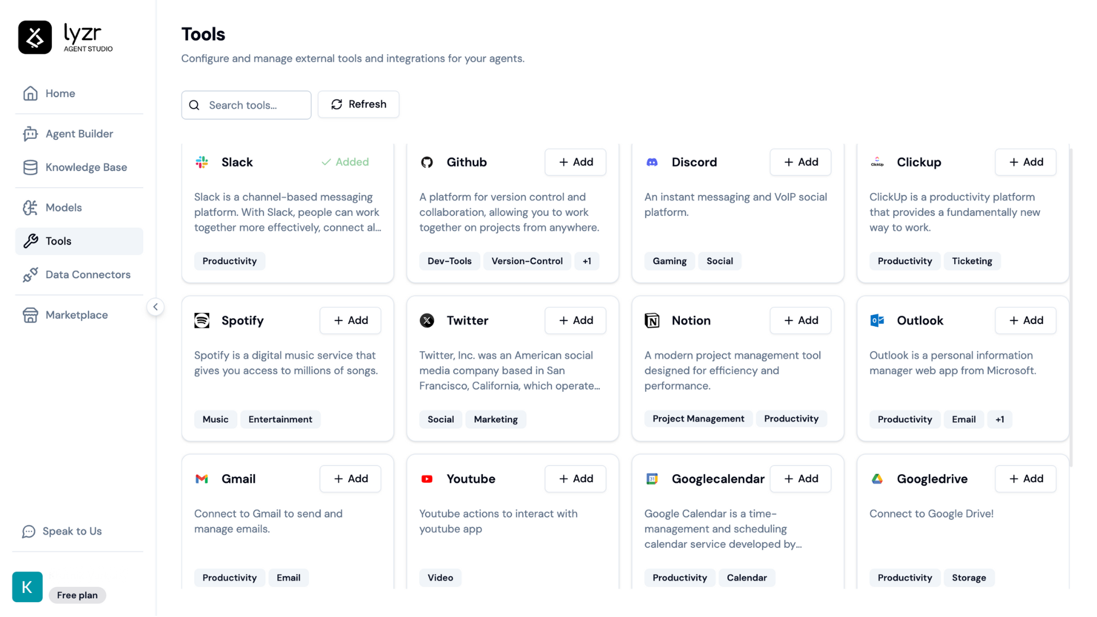Viewport: 1097px width, 617px height.
Task: Collapse the sidebar using the chevron
Action: (155, 307)
